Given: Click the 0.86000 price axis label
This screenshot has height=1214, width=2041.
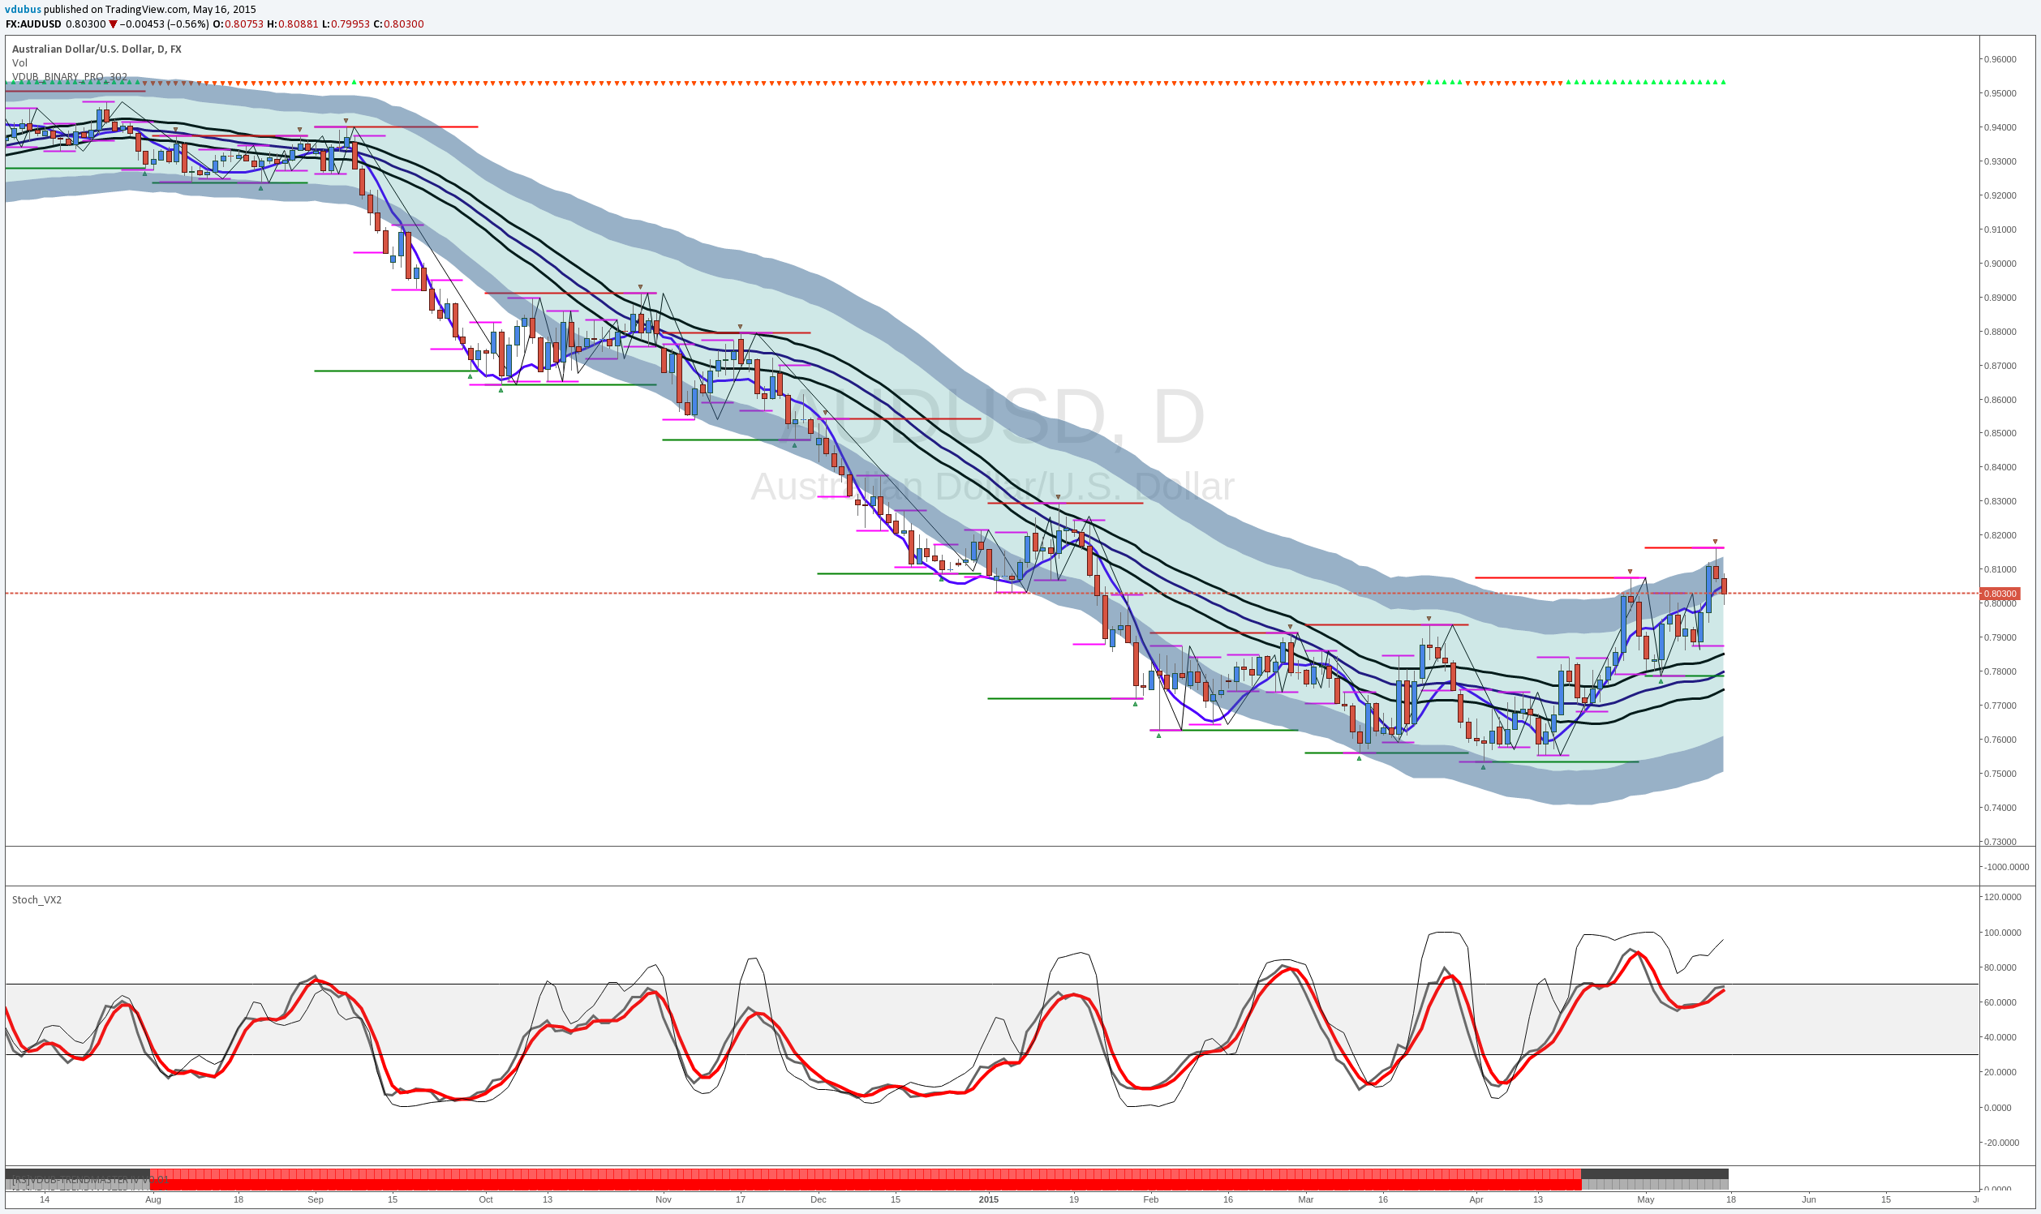Looking at the screenshot, I should 2000,400.
